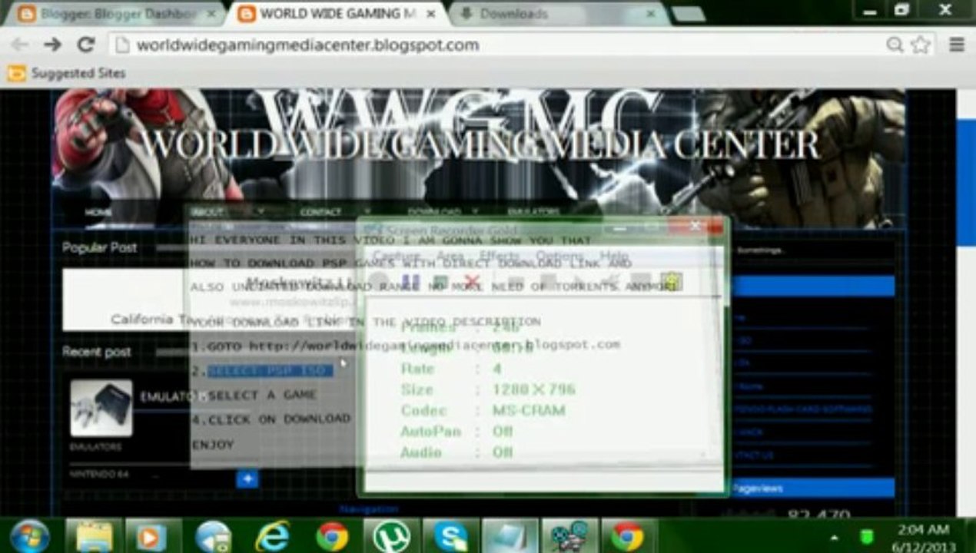Expand the arrow next to CONTACT
Viewport: 976px width, 553px height.
point(367,212)
